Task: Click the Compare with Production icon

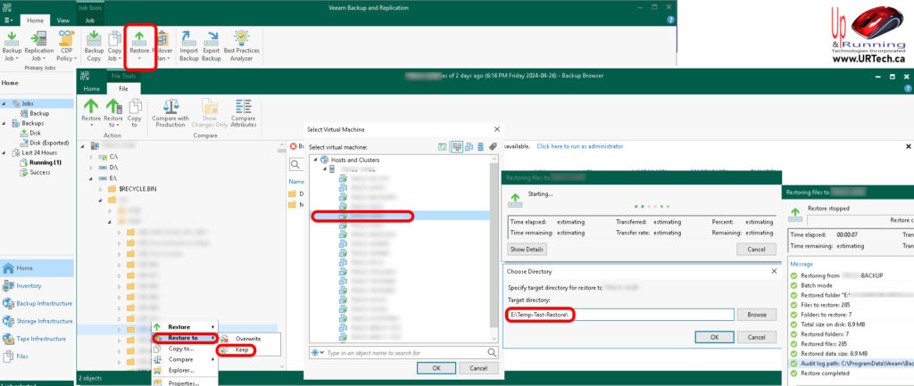Action: point(170,112)
